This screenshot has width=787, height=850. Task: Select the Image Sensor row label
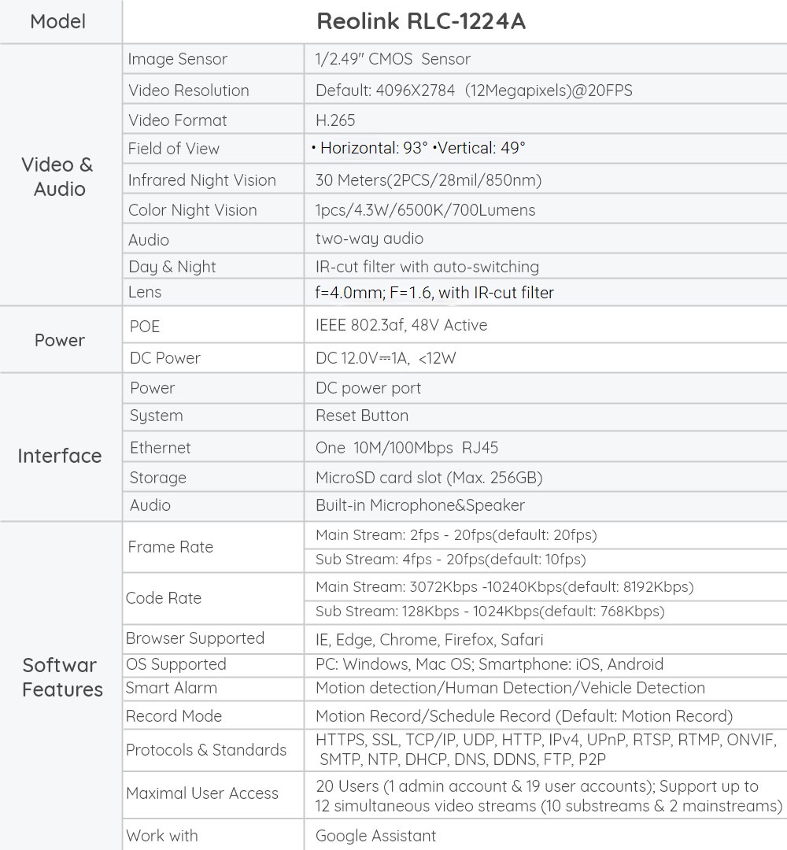(x=177, y=59)
